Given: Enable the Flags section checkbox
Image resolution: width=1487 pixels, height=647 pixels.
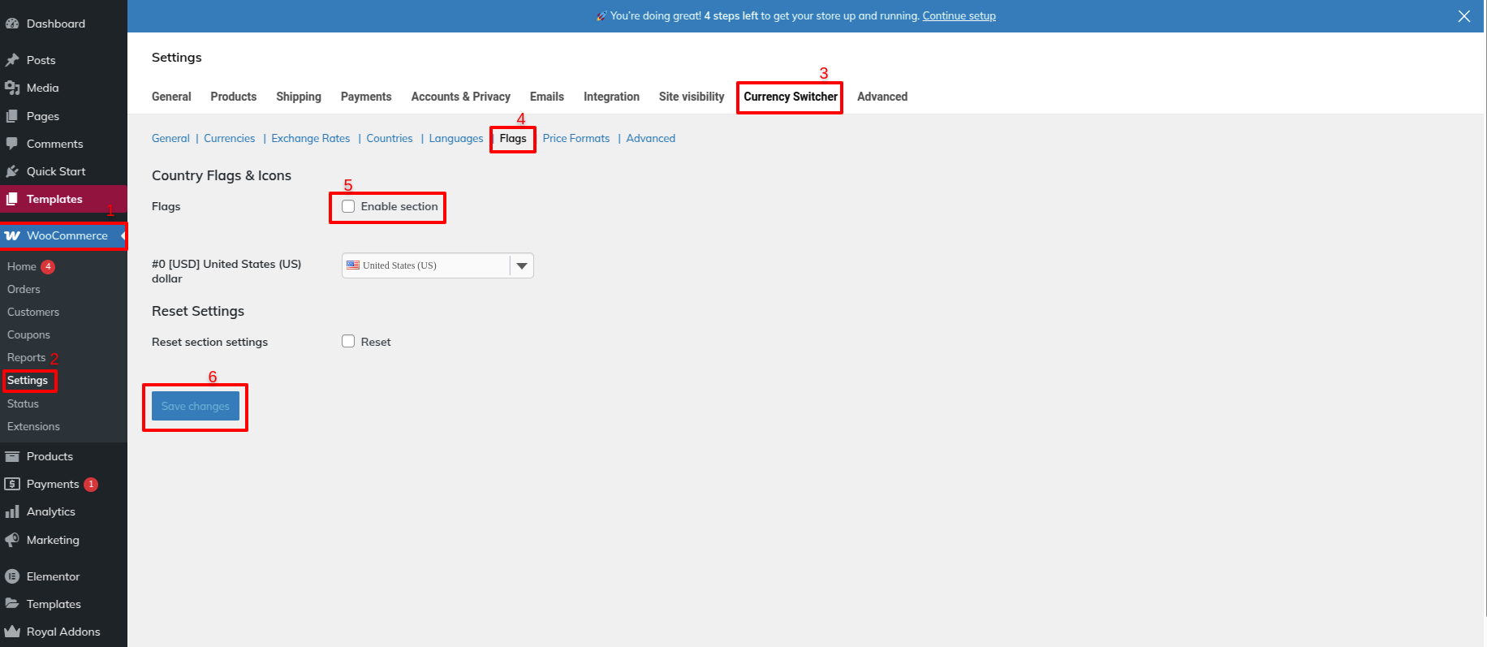Looking at the screenshot, I should pos(348,206).
